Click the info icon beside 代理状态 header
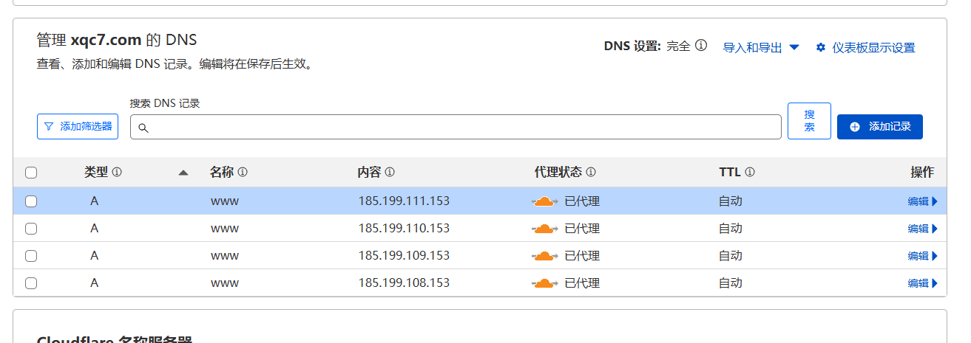Image resolution: width=971 pixels, height=343 pixels. 591,172
